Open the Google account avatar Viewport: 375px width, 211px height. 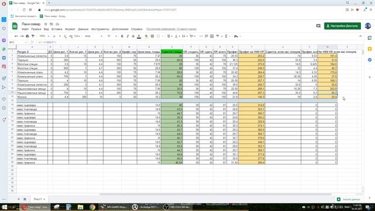point(368,26)
